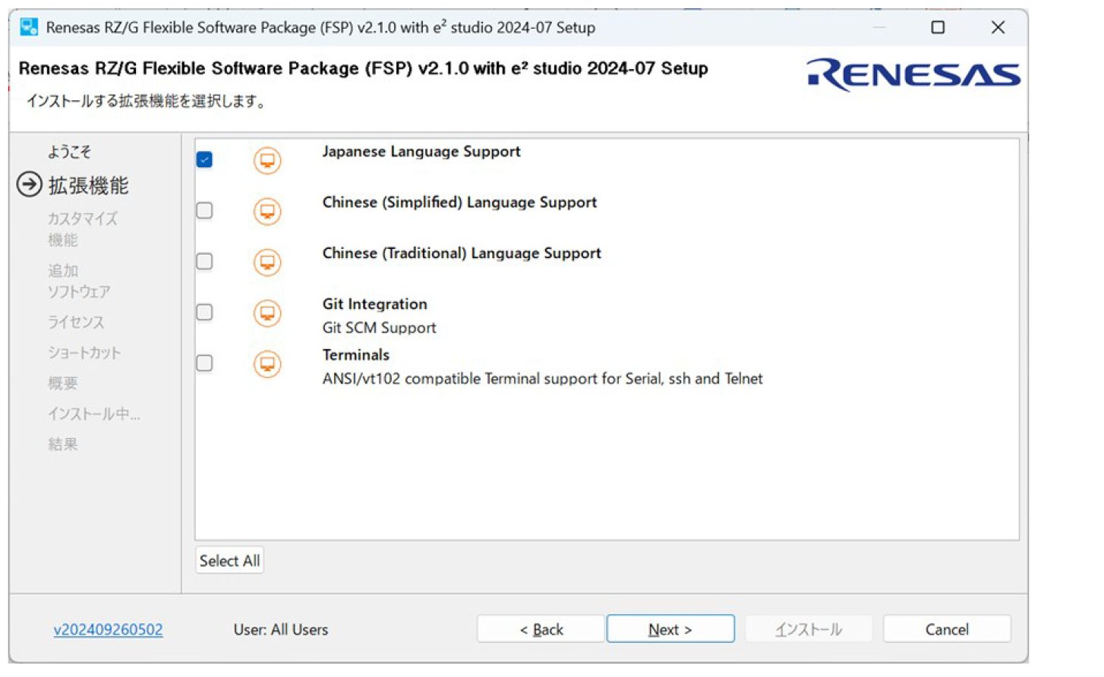The image size is (1104, 677).
Task: Go back with the Back button
Action: click(x=541, y=629)
